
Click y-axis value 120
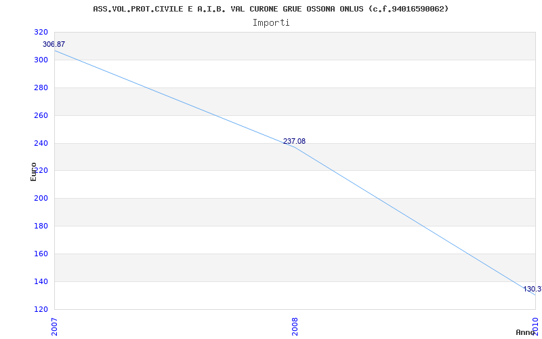pos(41,309)
